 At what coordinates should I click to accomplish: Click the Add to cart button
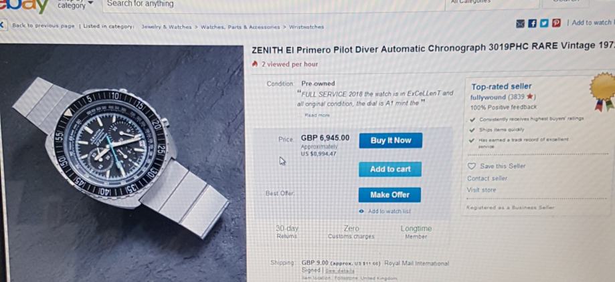389,169
